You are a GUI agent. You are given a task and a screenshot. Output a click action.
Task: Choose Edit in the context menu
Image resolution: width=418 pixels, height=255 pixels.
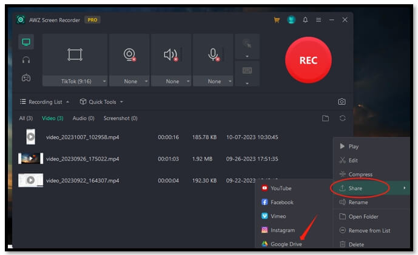tap(372, 161)
